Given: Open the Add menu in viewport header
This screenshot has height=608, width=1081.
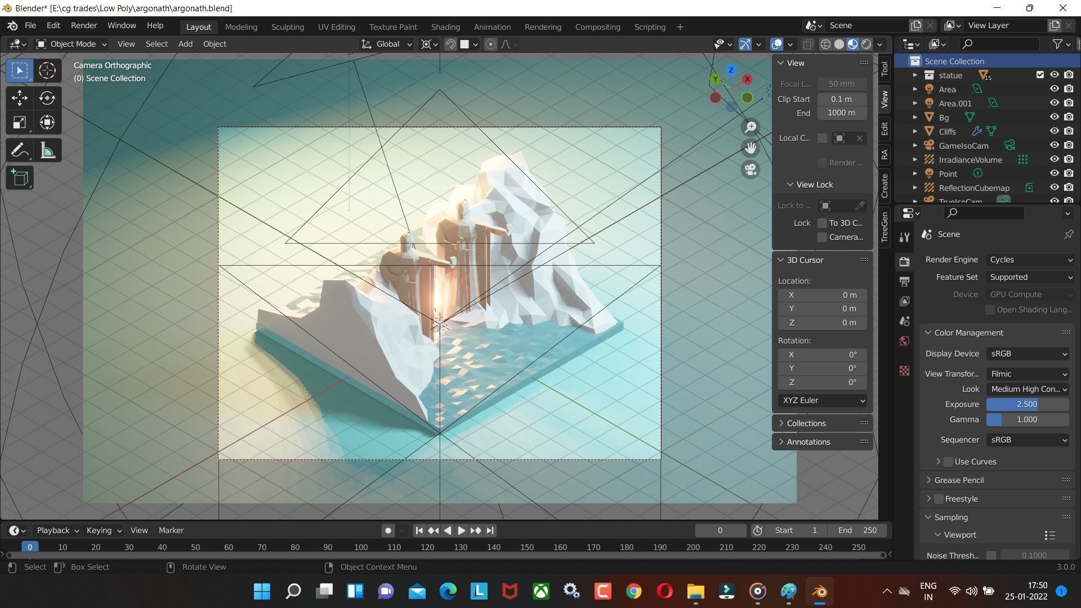Looking at the screenshot, I should tap(185, 44).
